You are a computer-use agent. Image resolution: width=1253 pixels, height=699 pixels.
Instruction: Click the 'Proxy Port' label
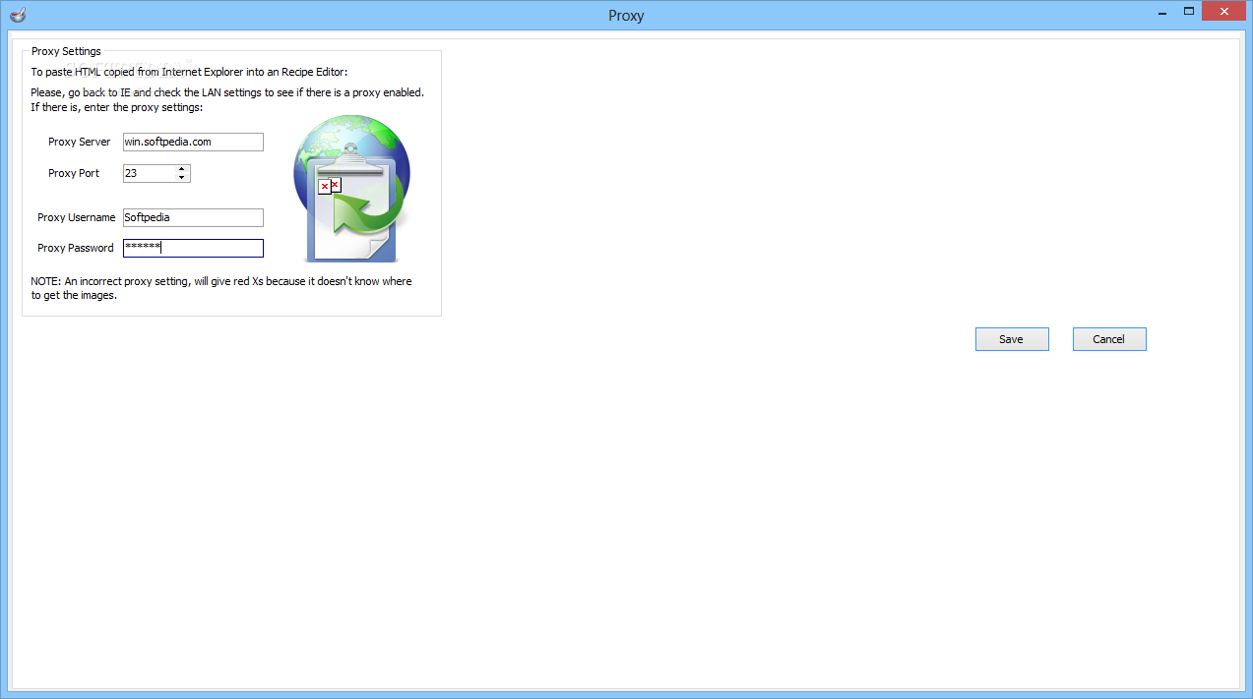pos(74,173)
